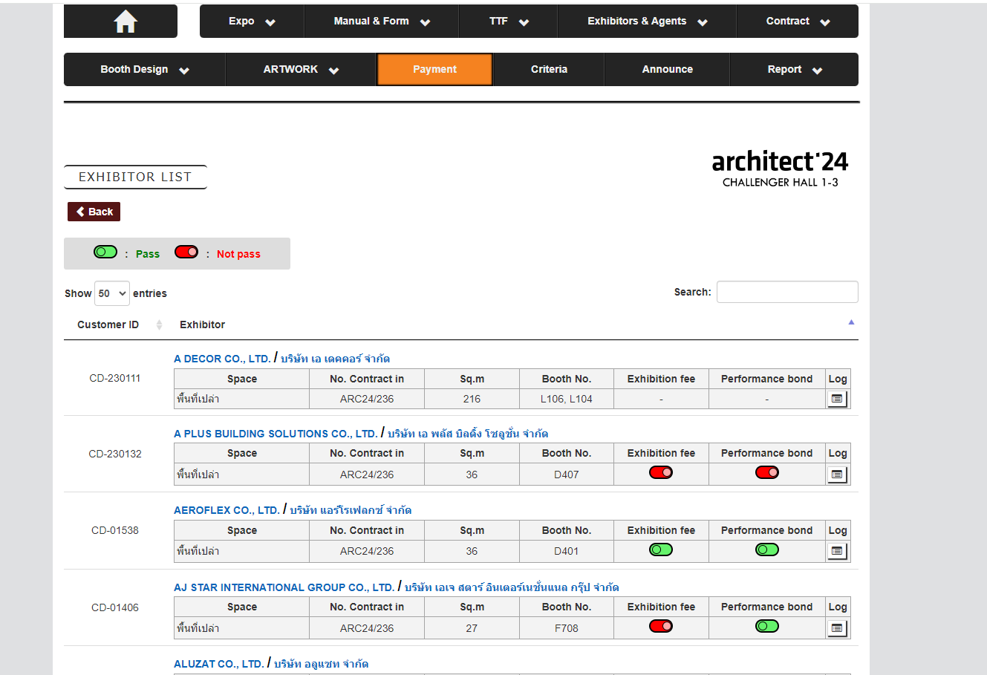The width and height of the screenshot is (987, 675).
Task: Open log for A PLUS BUILDING SOLUTIONS
Action: (x=837, y=475)
